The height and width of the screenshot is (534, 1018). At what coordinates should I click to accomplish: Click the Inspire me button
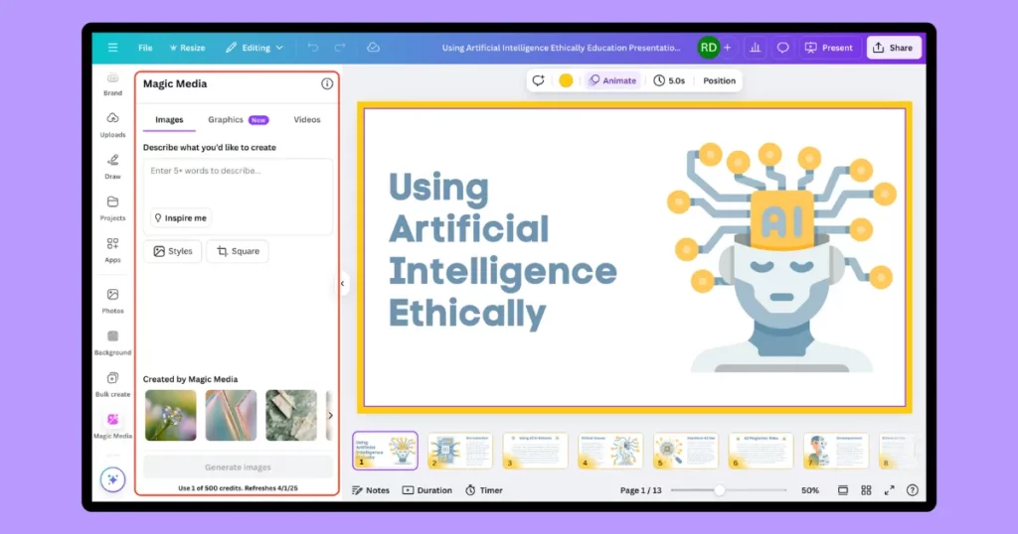tap(181, 218)
